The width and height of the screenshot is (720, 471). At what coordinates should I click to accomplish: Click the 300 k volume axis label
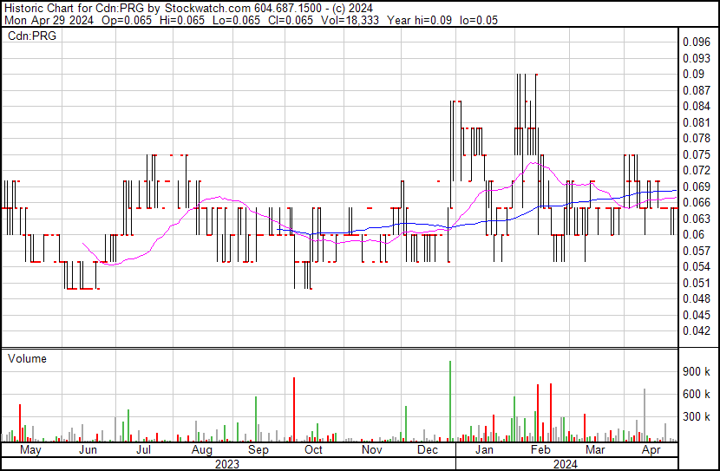point(696,416)
